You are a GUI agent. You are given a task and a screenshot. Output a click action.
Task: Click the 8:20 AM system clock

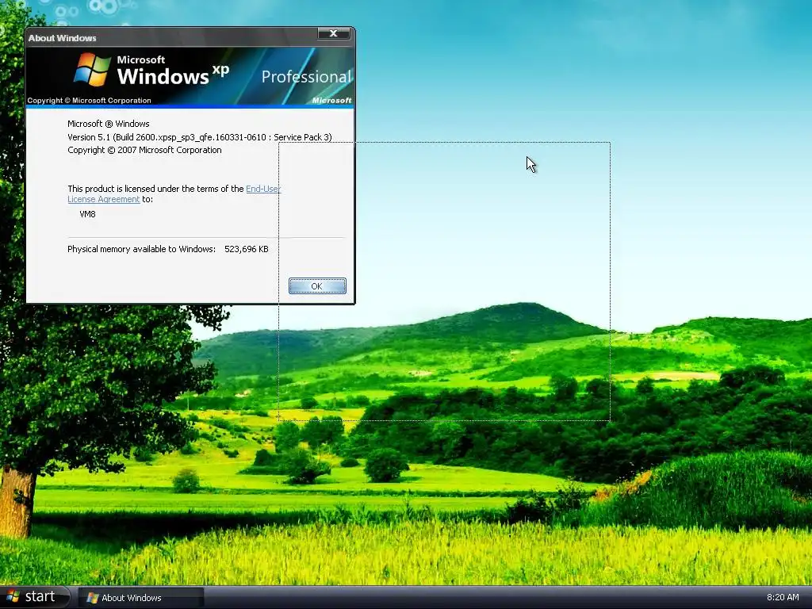tap(783, 597)
